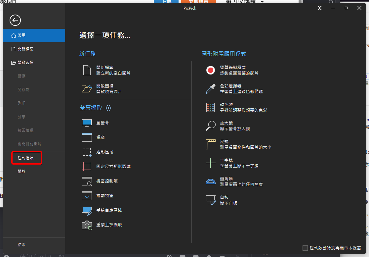369x257 pixels.
Task: Open the 關於 page in the sidebar
Action: [22, 171]
